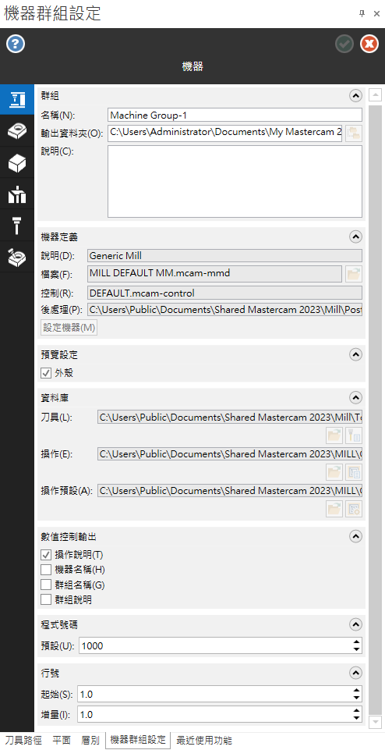Open the tool sidebar icon
The width and height of the screenshot is (385, 750).
pos(17,226)
